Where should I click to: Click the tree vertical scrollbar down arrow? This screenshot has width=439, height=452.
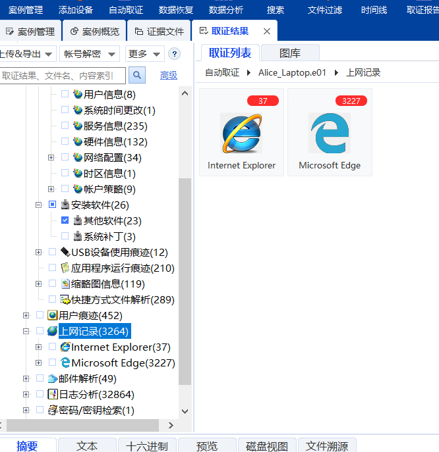(185, 411)
